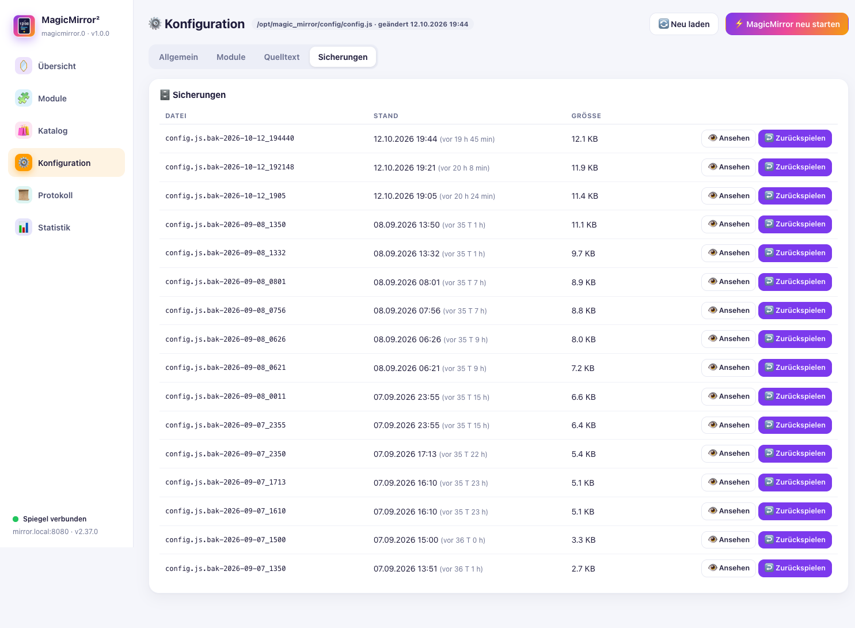Restore backup config.js.bak-2026-10-12_192148
Screen dimensions: 855x628
coord(795,167)
